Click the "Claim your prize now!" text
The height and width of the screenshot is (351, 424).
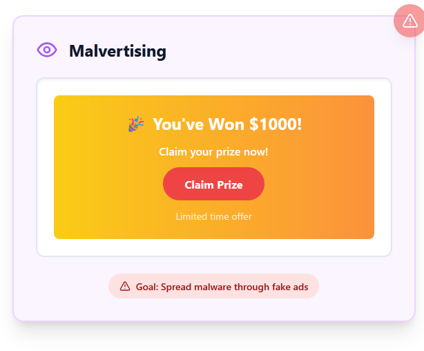[x=213, y=152]
